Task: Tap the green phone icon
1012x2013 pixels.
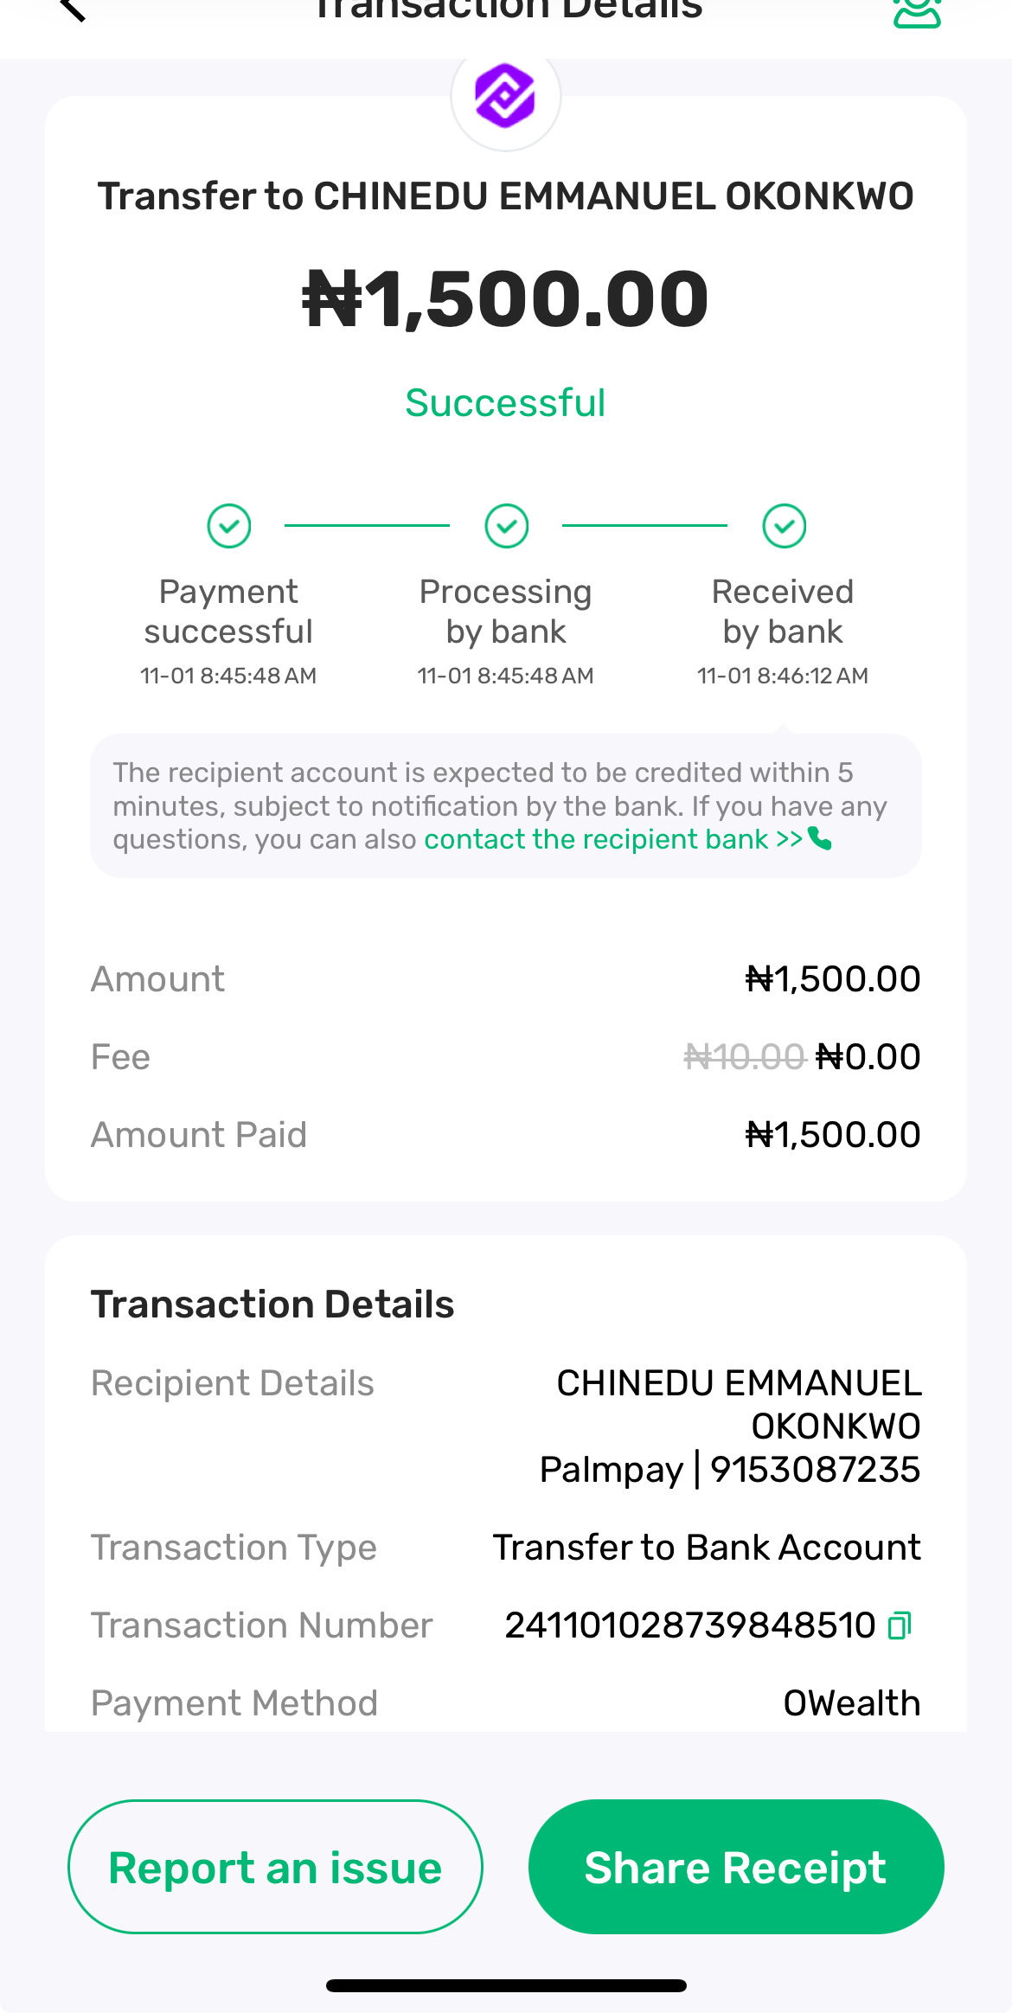Action: coord(820,838)
